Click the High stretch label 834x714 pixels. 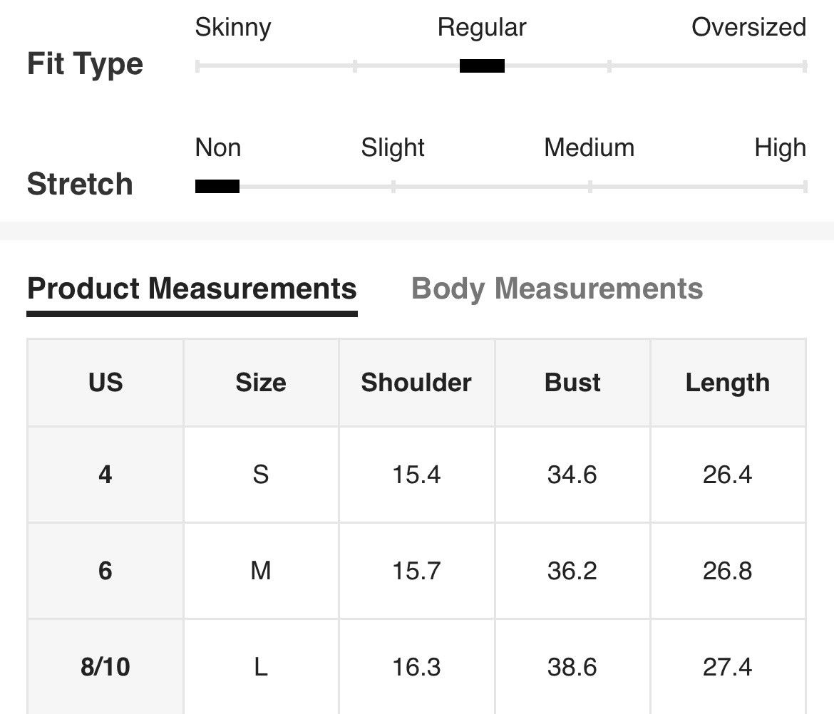(781, 148)
